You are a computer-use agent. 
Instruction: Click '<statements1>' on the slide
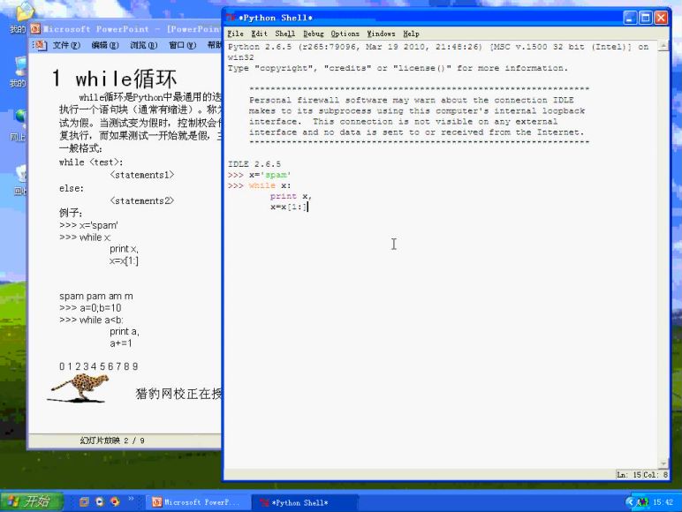[142, 175]
